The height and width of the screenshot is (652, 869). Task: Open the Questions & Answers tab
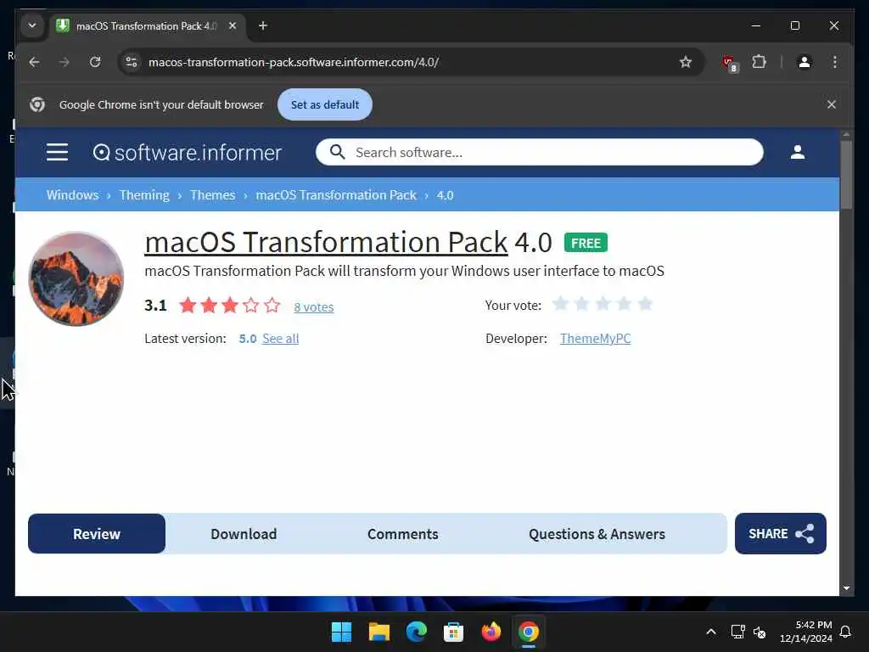[x=597, y=534]
